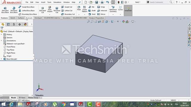Switch to the Sketch ribbon tab
This screenshot has width=191, height=107.
pyautogui.click(x=13, y=18)
